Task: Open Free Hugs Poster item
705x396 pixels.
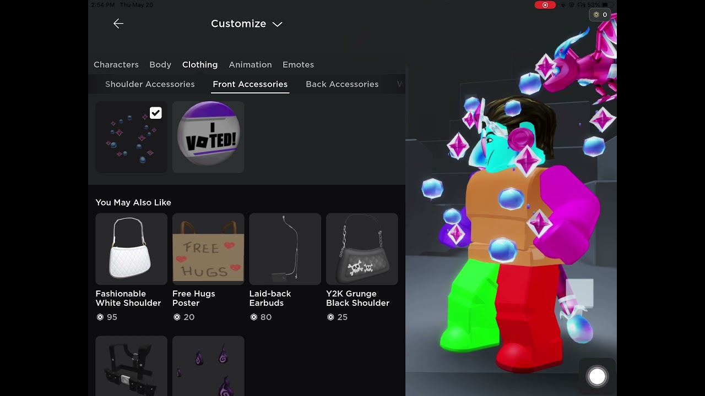Action: tap(208, 249)
